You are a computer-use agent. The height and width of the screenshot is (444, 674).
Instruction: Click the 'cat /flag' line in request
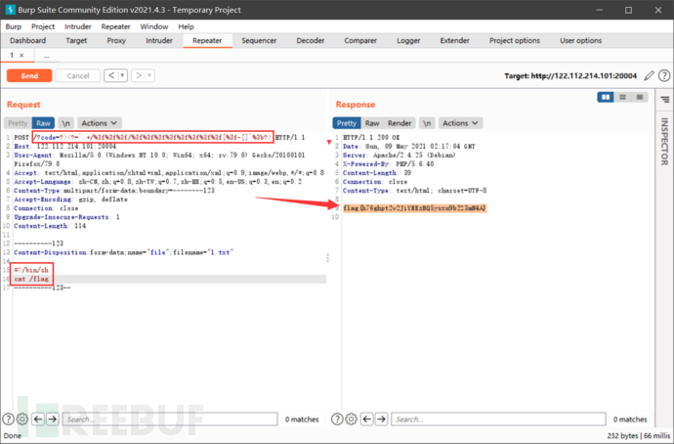click(31, 279)
